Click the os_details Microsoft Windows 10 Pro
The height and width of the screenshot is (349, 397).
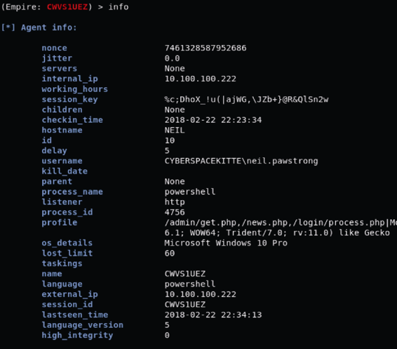click(x=226, y=243)
